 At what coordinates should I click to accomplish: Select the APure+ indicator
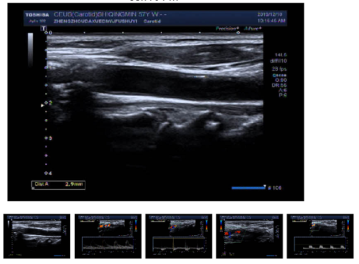254,28
